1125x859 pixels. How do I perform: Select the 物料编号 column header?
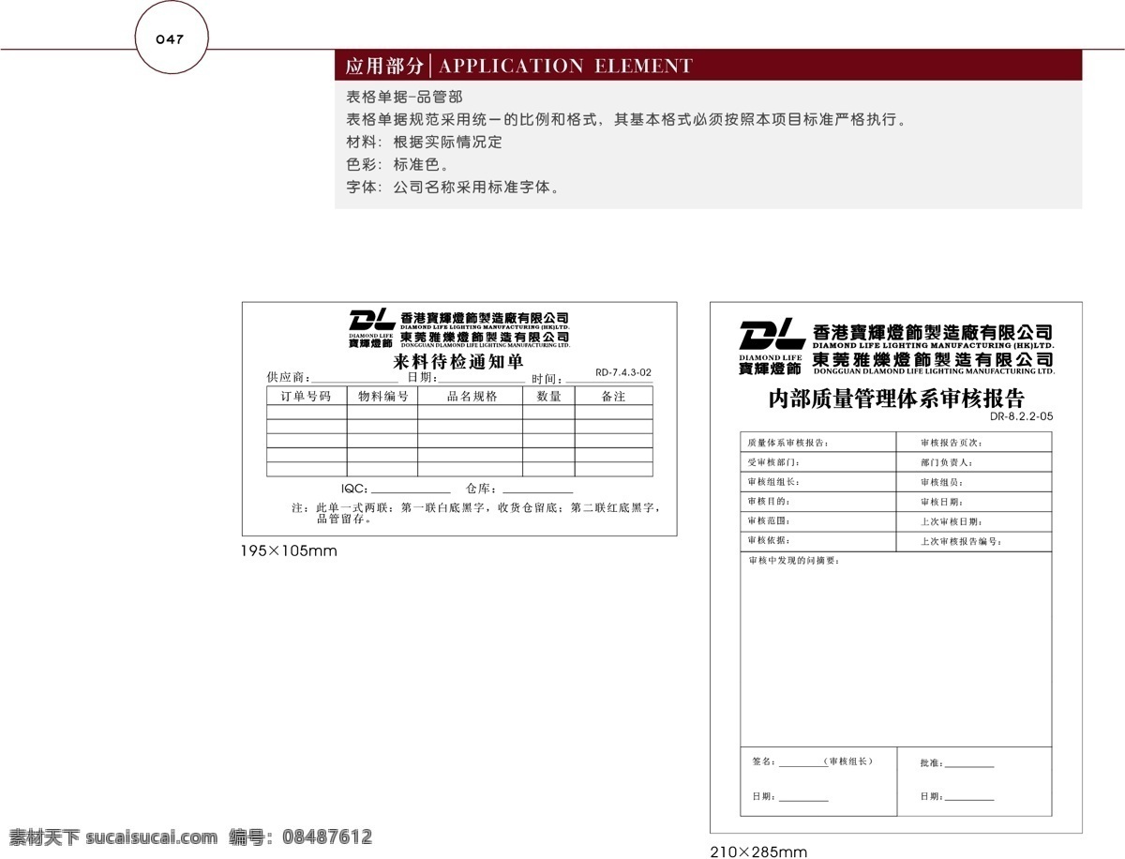tap(382, 397)
